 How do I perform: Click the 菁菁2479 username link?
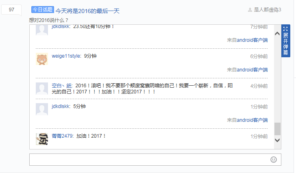tap(62, 136)
